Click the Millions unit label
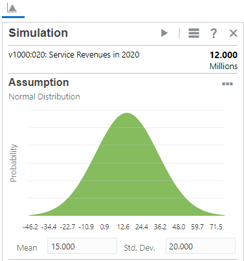 click(223, 66)
